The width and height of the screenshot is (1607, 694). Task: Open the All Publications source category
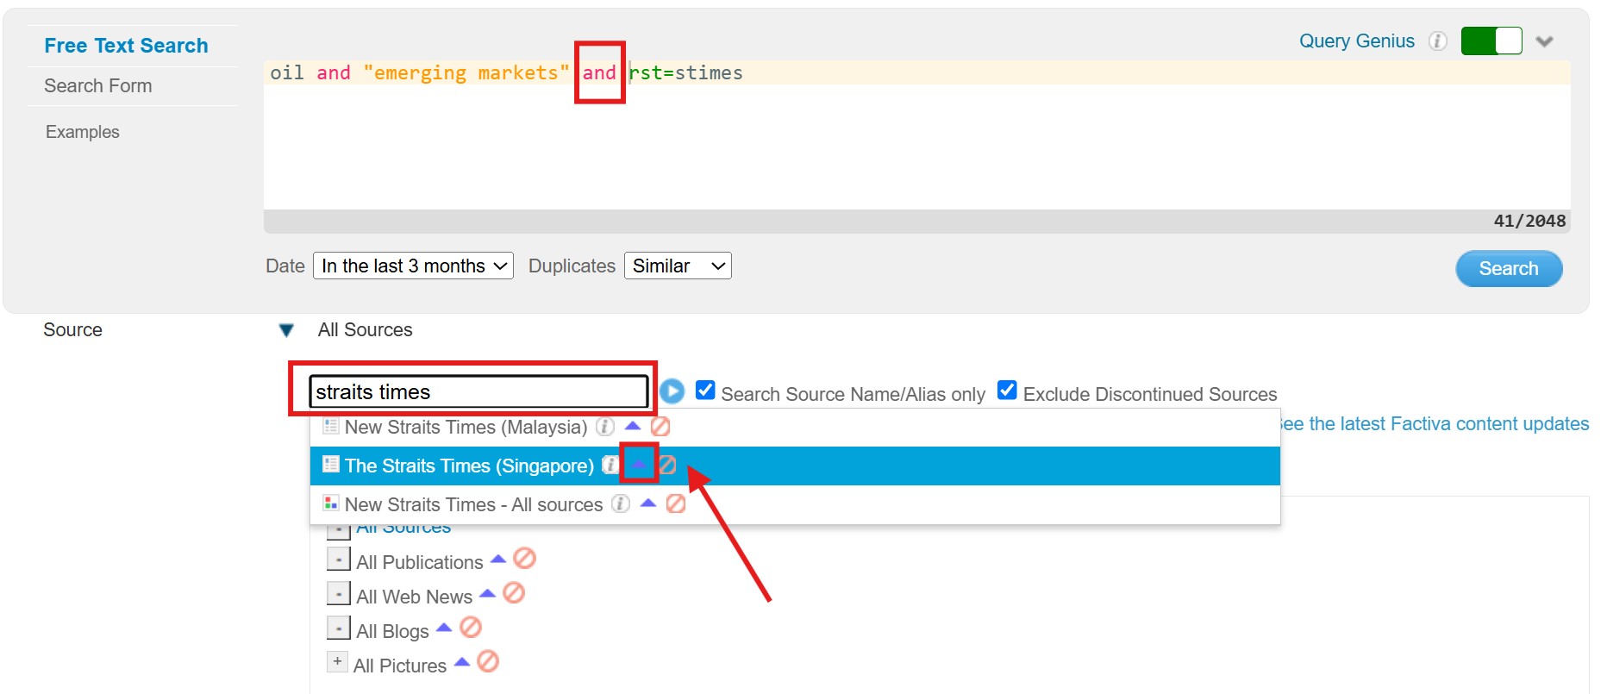(420, 562)
